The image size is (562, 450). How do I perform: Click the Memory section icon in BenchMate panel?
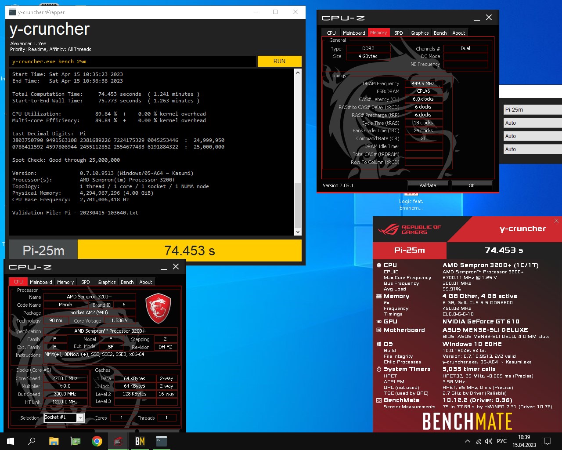tap(379, 296)
